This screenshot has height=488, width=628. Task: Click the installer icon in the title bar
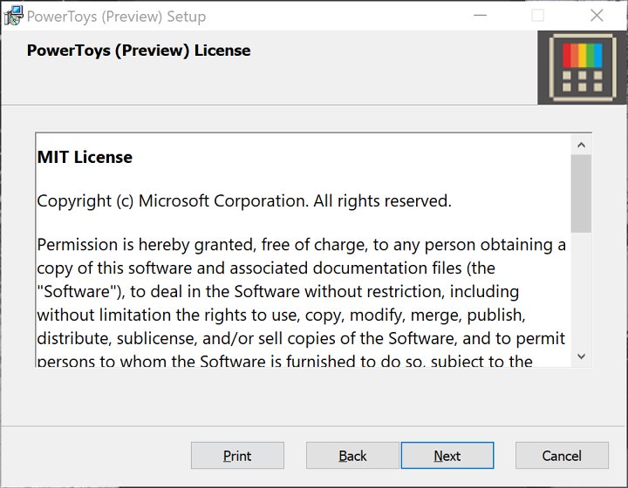click(x=13, y=16)
